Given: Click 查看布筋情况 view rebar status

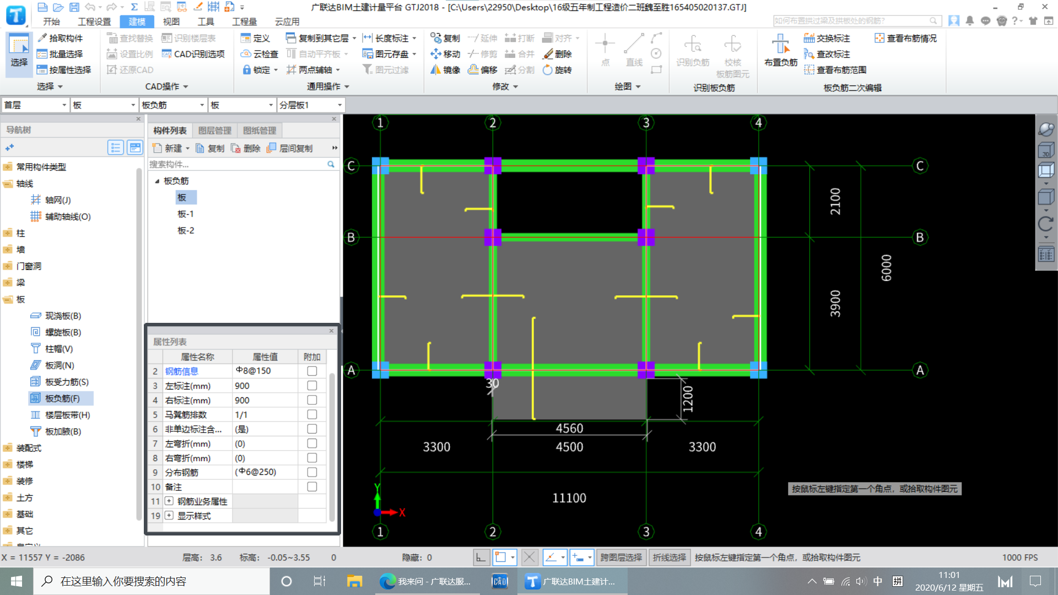Looking at the screenshot, I should [905, 38].
